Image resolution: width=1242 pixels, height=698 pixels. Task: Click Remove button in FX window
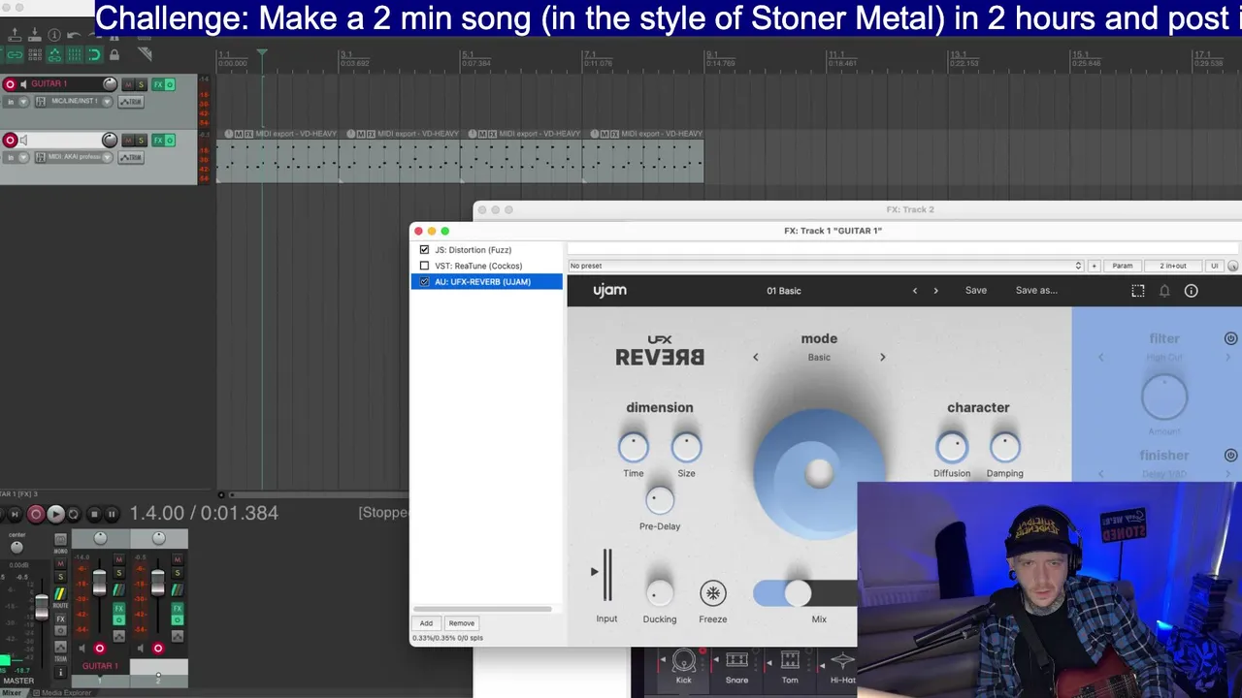click(x=462, y=623)
